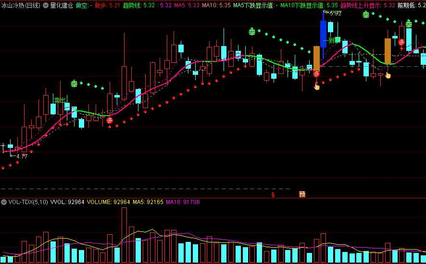Viewport: 426px width, 264px height.
Task: Click the green 卖出 sell label
Action: pos(60,100)
